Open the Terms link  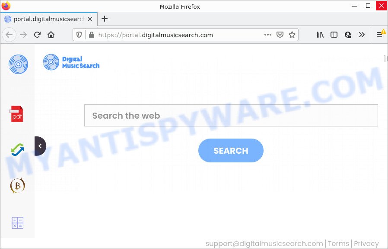[338, 243]
